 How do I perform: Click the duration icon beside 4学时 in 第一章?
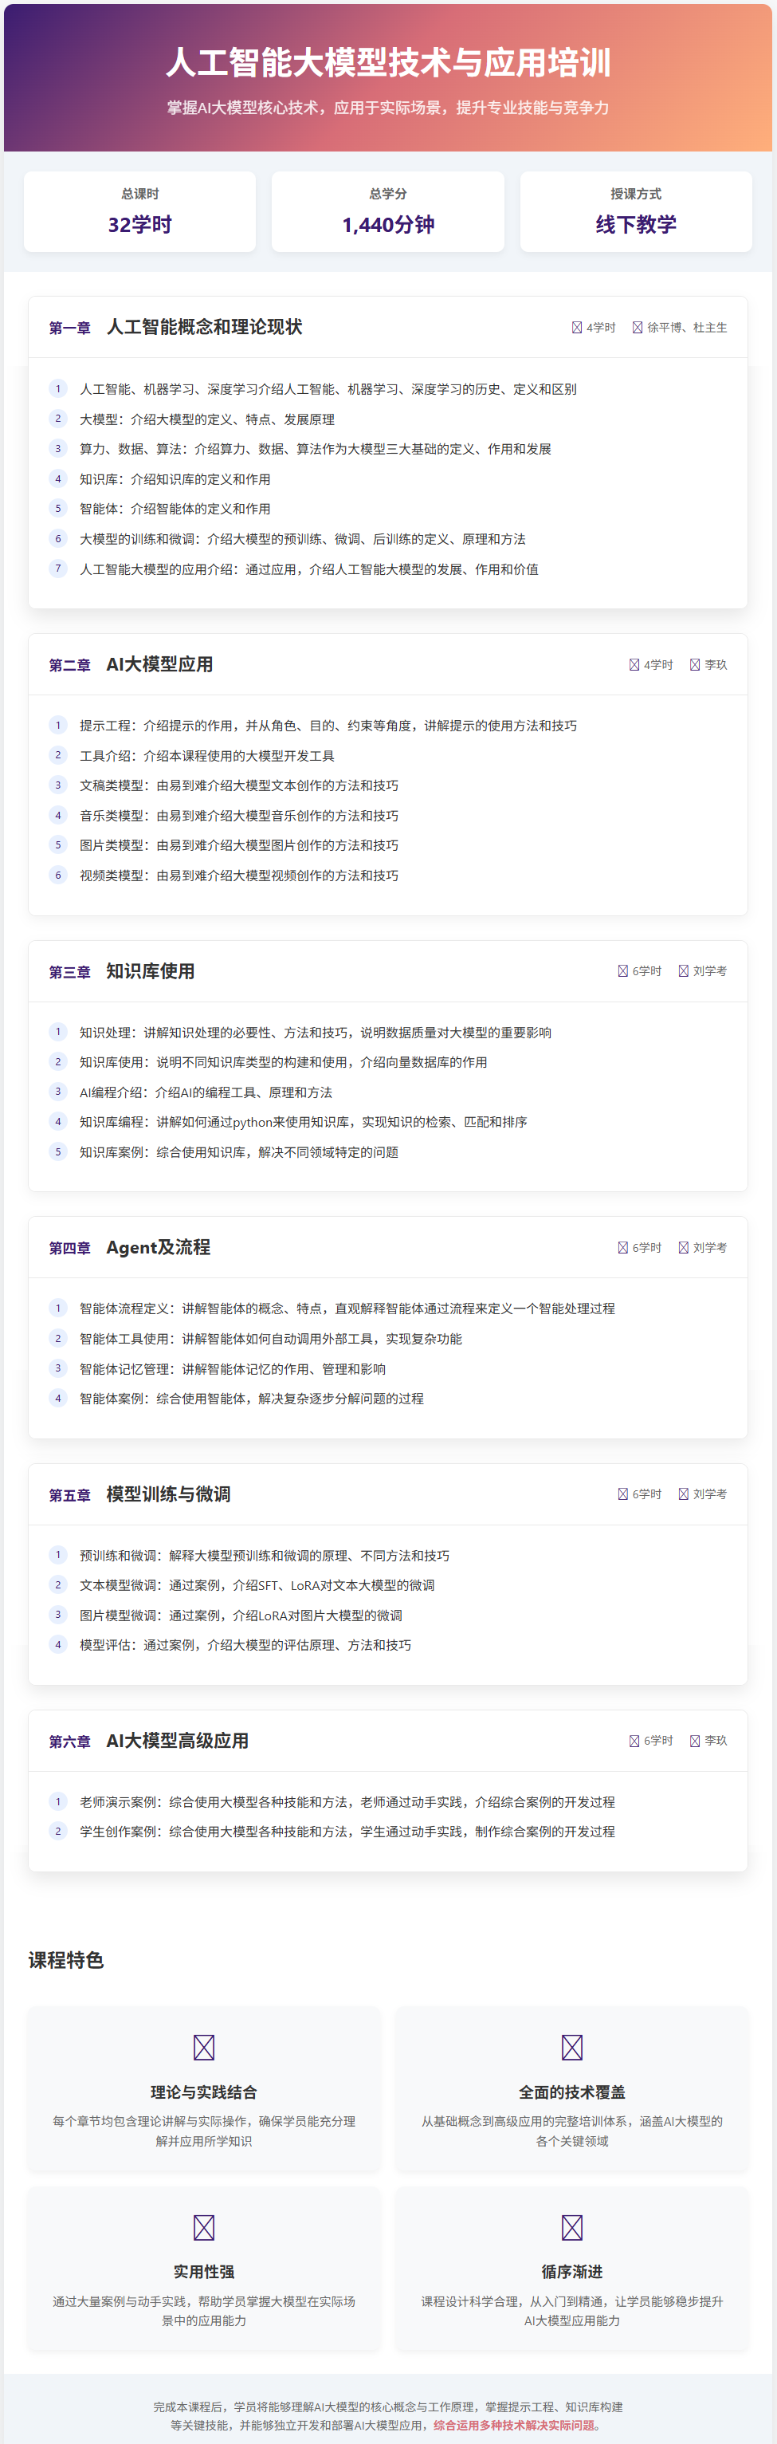pyautogui.click(x=576, y=327)
